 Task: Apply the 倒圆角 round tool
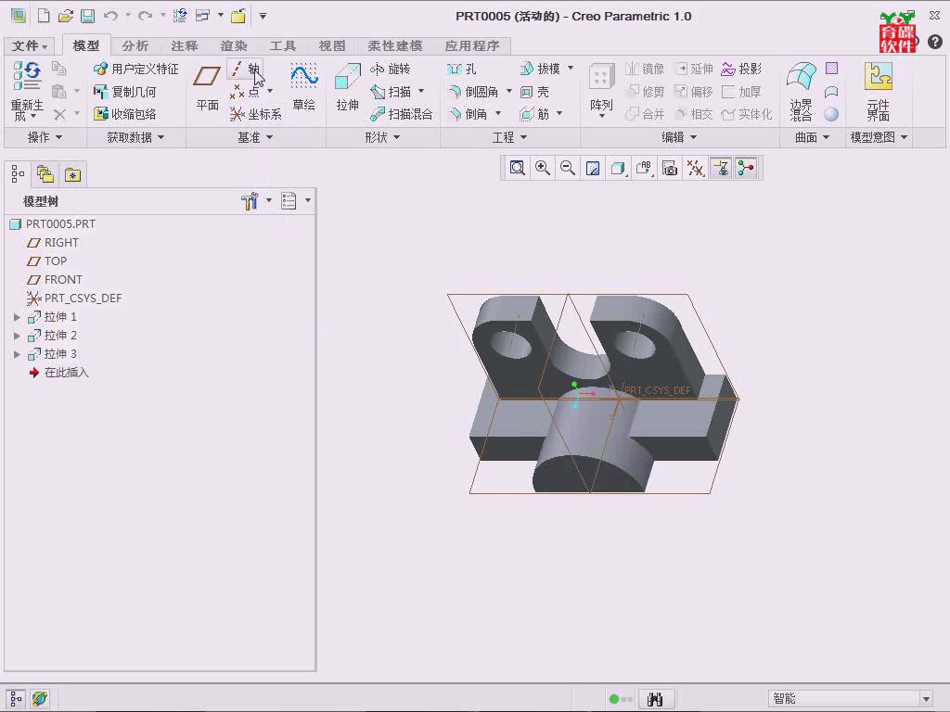click(473, 92)
